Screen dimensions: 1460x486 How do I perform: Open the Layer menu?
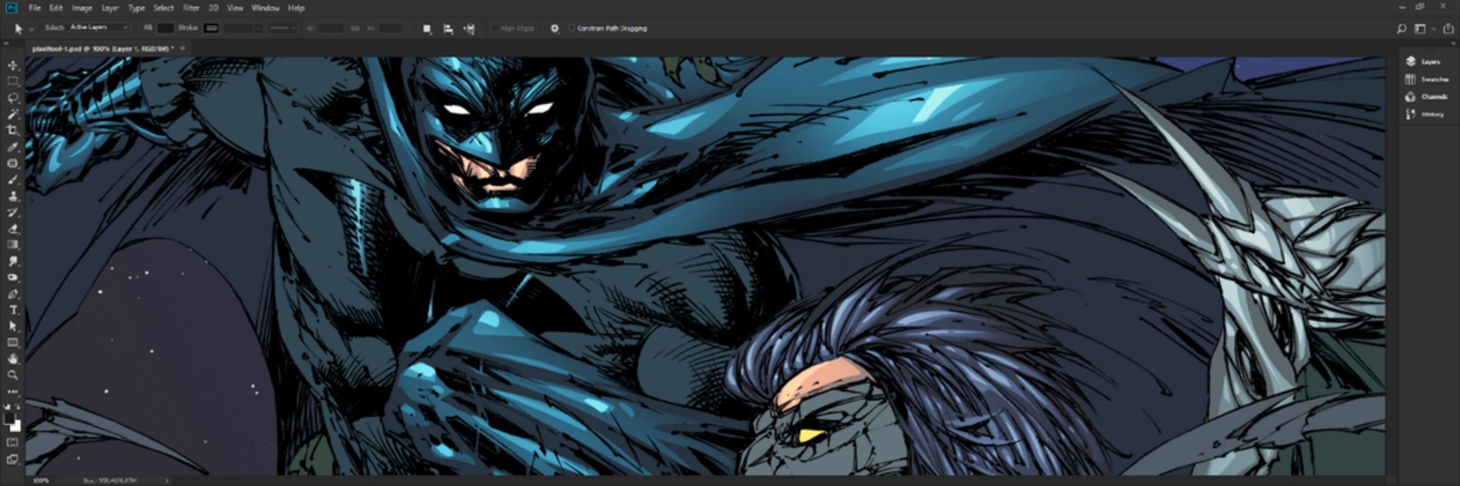click(110, 8)
